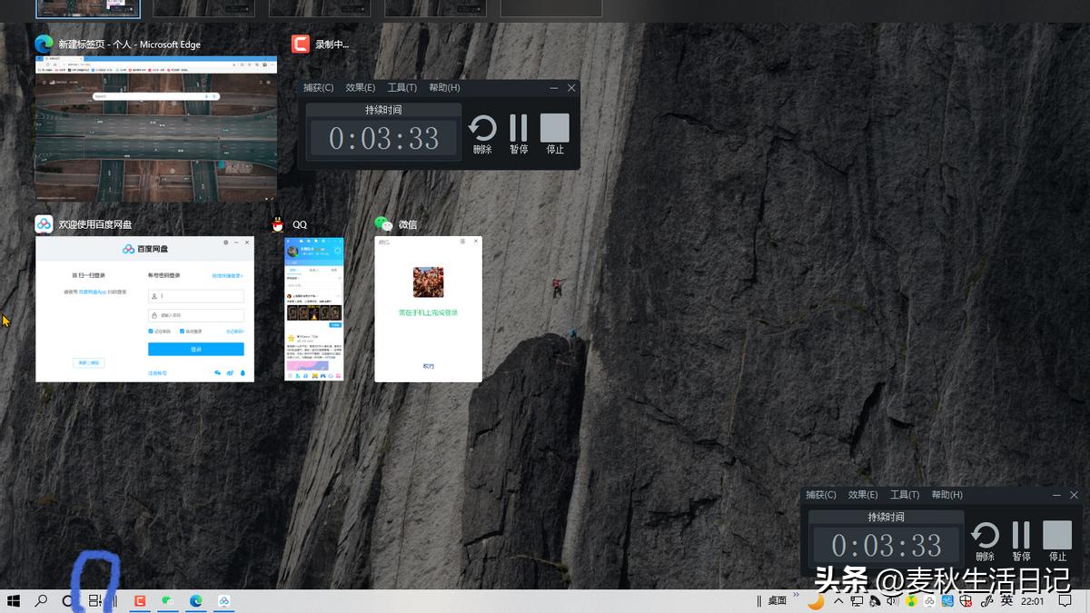
Task: Open Microsoft Edge on the taskbar
Action: [196, 601]
